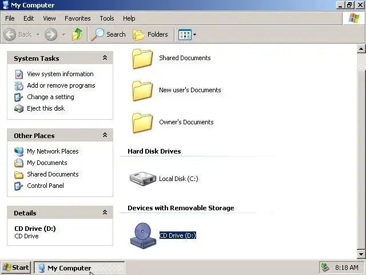The width and height of the screenshot is (366, 275).
Task: Click the Views icon in toolbar
Action: [x=185, y=34]
